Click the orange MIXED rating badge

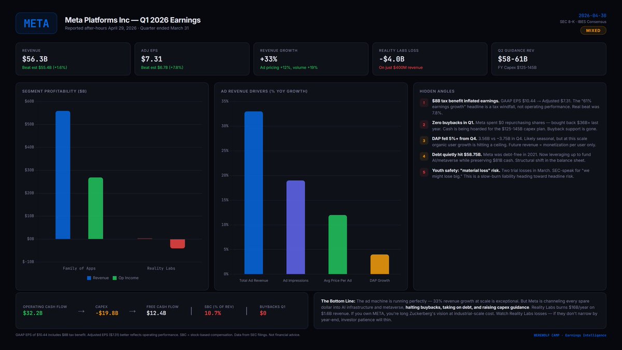point(593,31)
